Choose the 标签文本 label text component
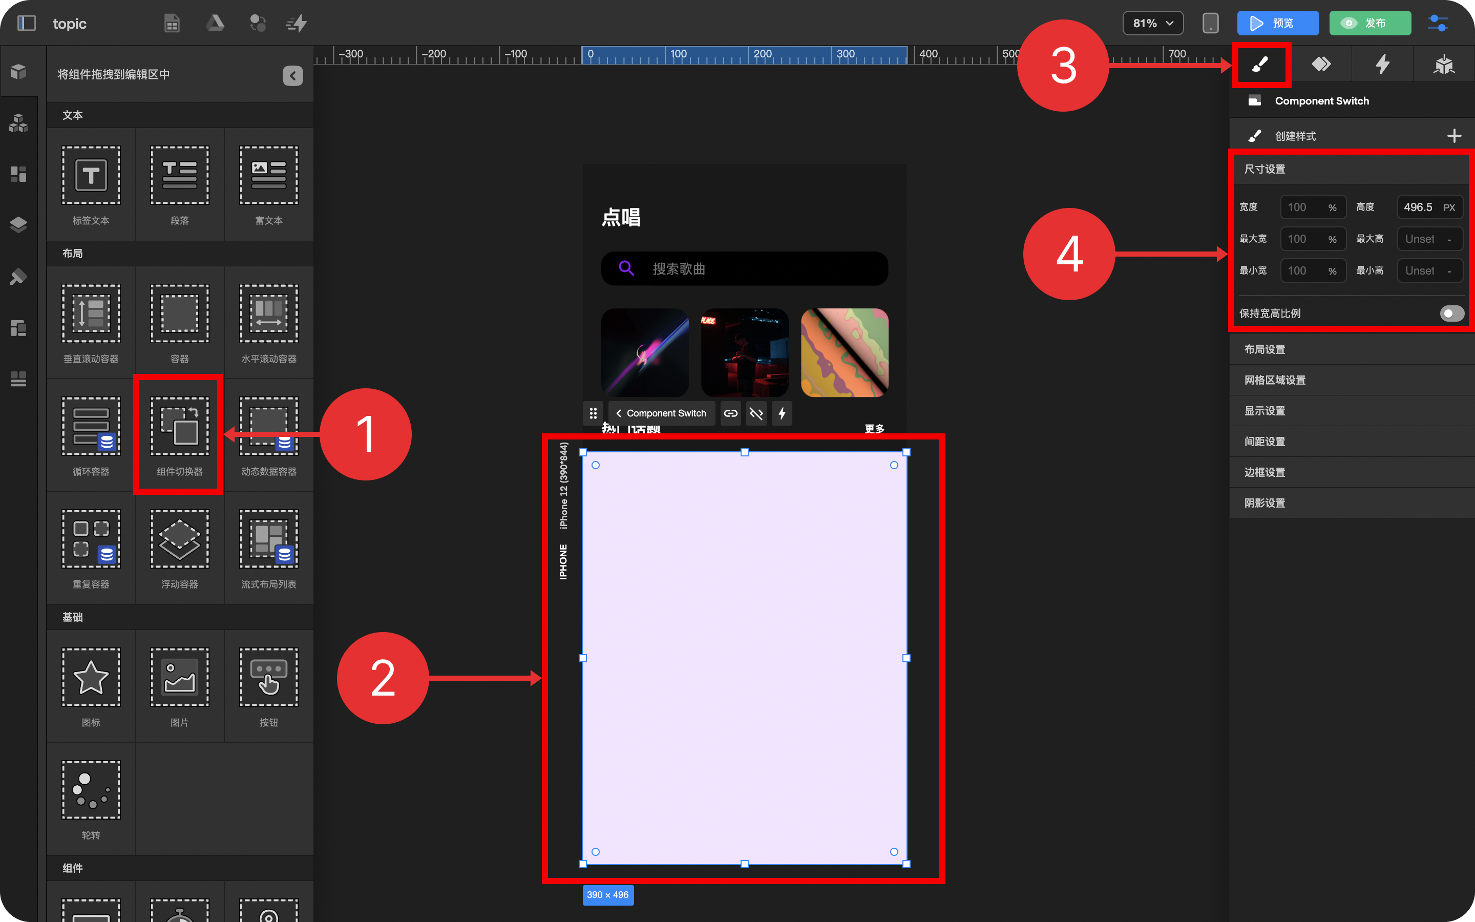The height and width of the screenshot is (922, 1475). click(x=91, y=185)
